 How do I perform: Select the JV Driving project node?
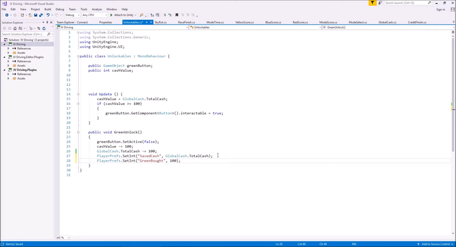[19, 44]
